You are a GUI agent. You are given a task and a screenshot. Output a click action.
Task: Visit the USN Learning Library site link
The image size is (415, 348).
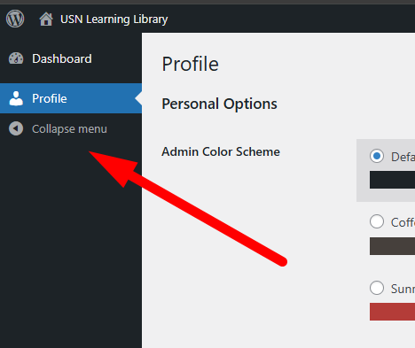point(114,19)
